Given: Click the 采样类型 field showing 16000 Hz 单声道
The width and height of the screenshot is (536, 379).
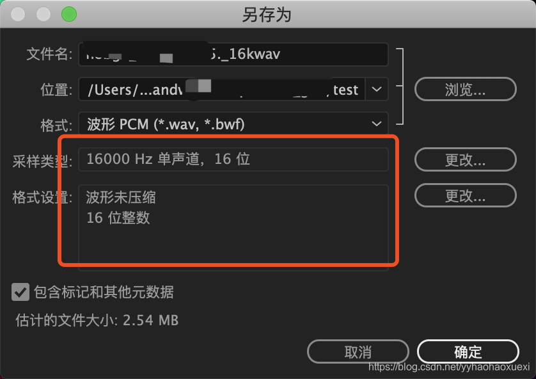Looking at the screenshot, I should 233,159.
